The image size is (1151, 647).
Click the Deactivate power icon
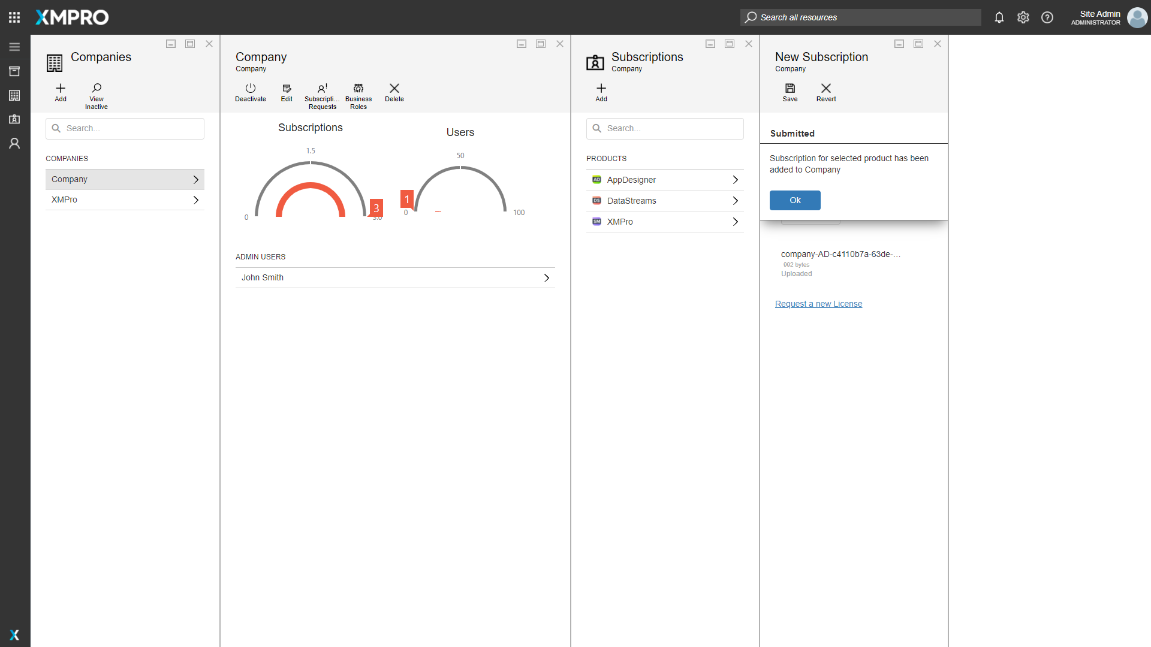(250, 89)
